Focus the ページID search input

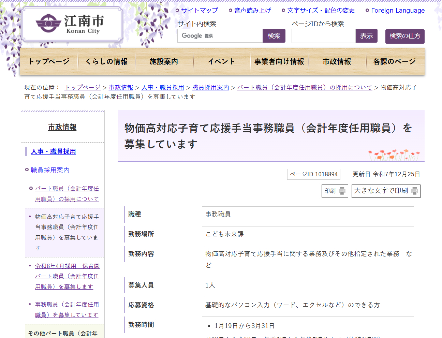[323, 36]
